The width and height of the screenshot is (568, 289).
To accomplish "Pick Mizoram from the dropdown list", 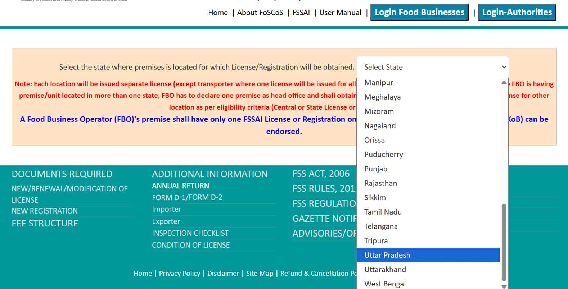I will pyautogui.click(x=428, y=111).
